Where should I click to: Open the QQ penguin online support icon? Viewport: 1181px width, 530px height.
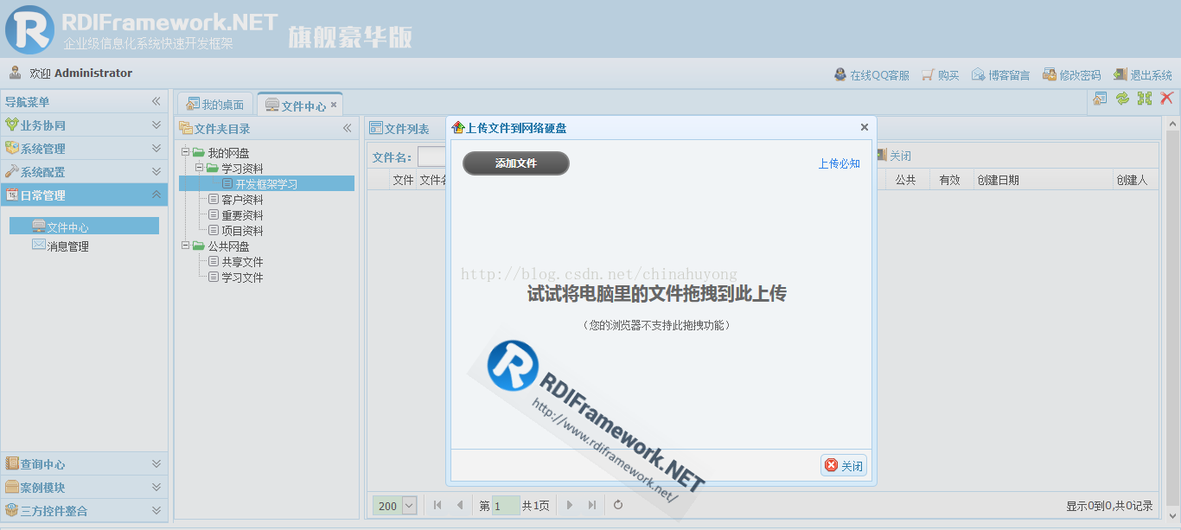[x=840, y=74]
